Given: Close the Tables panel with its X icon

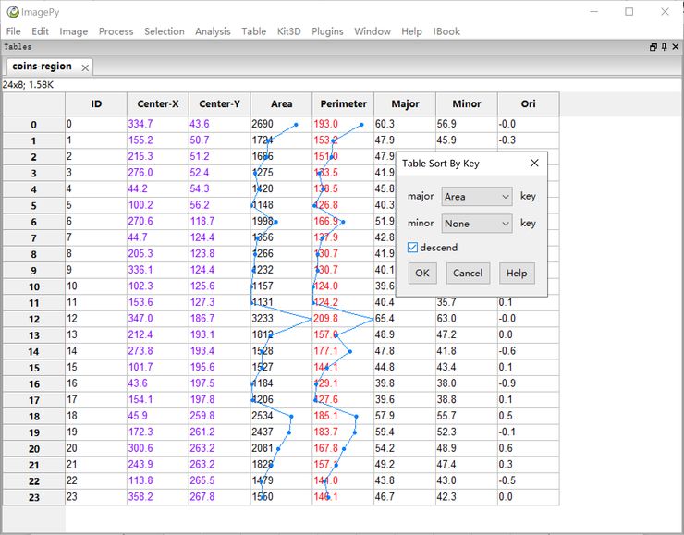Looking at the screenshot, I should pyautogui.click(x=676, y=46).
